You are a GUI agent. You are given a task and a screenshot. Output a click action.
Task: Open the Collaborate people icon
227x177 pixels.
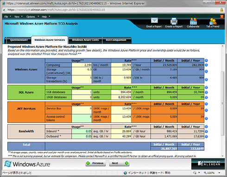pyautogui.click(x=193, y=21)
